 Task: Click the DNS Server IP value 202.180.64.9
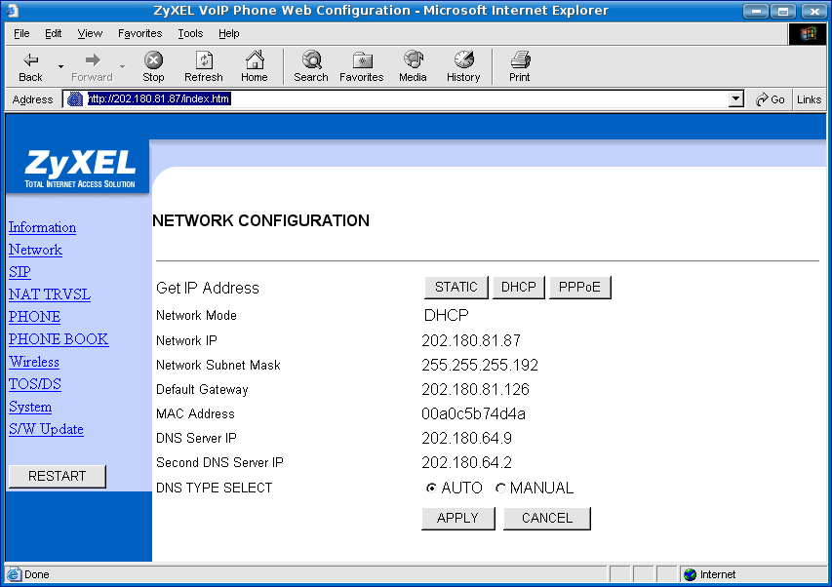[x=466, y=438]
